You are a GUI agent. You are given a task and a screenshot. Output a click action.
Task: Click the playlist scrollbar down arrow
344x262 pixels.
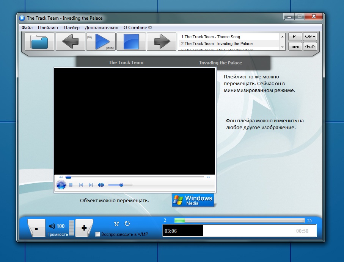[282, 47]
